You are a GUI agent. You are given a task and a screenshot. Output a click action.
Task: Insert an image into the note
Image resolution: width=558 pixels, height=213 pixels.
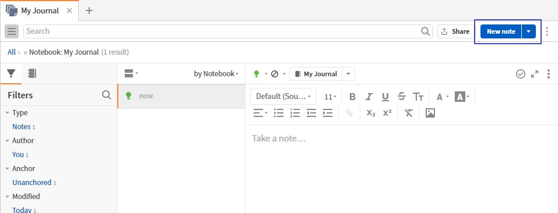[430, 113]
